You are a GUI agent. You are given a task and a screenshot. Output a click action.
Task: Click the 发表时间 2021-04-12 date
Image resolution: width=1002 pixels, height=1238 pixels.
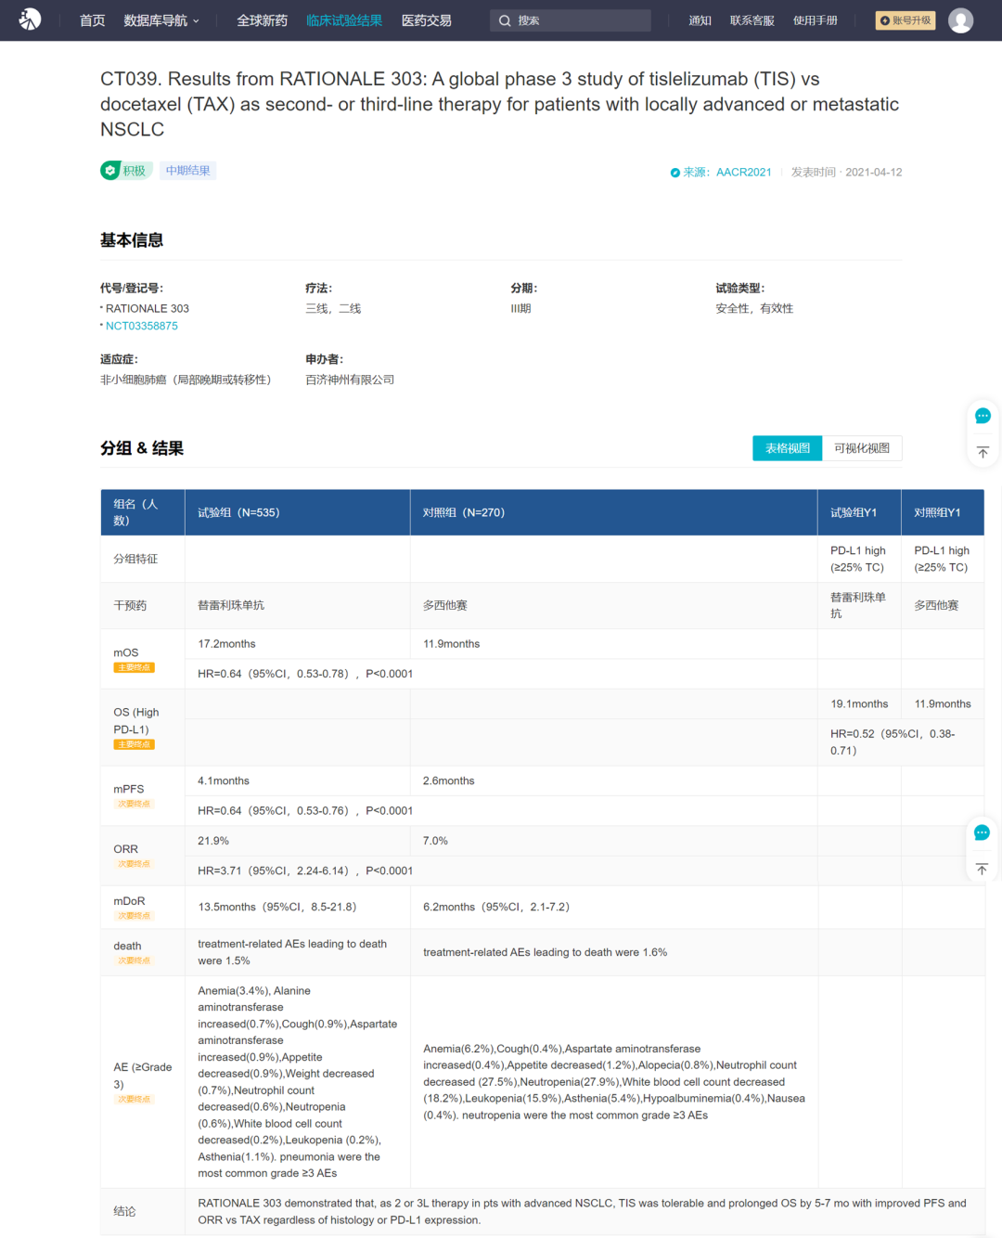pyautogui.click(x=847, y=173)
